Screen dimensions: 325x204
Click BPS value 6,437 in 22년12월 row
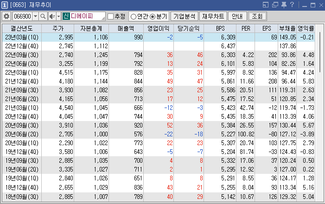point(228,46)
